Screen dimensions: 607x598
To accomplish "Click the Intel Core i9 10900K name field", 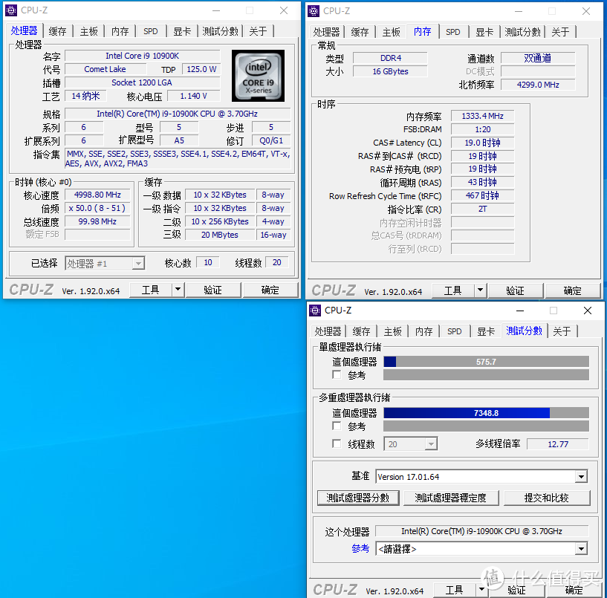I will click(x=143, y=56).
